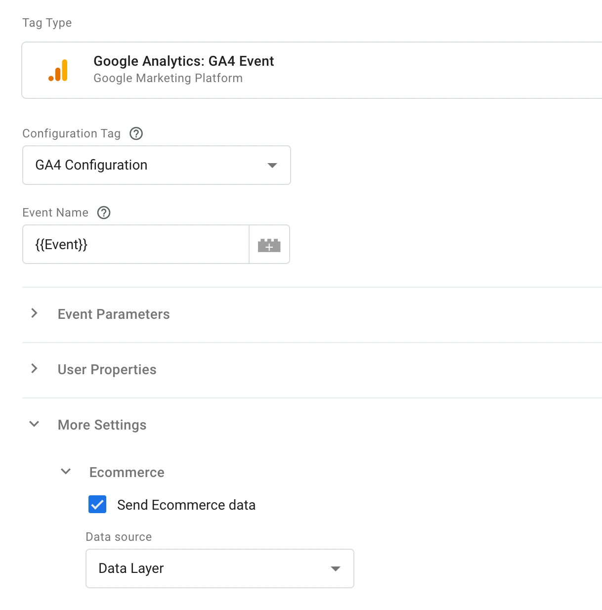Click Google Marketing Platform text in tag card
The width and height of the screenshot is (602, 610).
[x=168, y=78]
